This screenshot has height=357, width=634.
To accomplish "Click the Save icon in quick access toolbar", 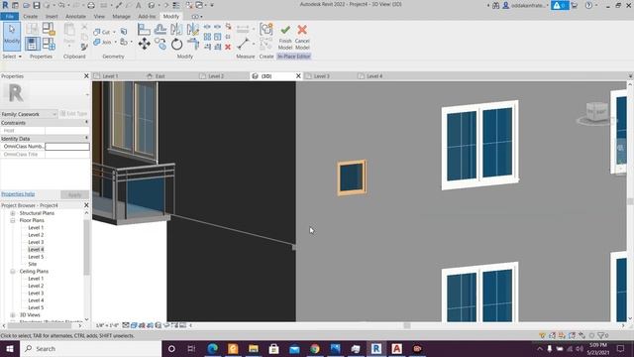I will (x=37, y=5).
